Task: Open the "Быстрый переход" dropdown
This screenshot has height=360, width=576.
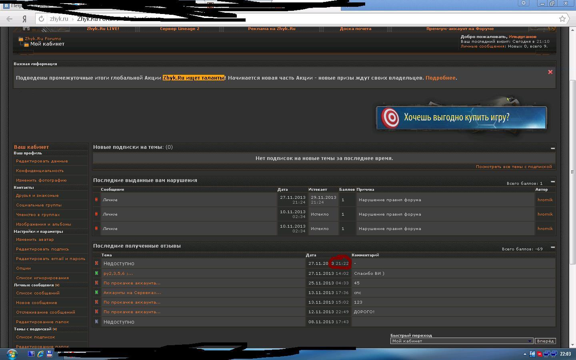Action: click(462, 341)
